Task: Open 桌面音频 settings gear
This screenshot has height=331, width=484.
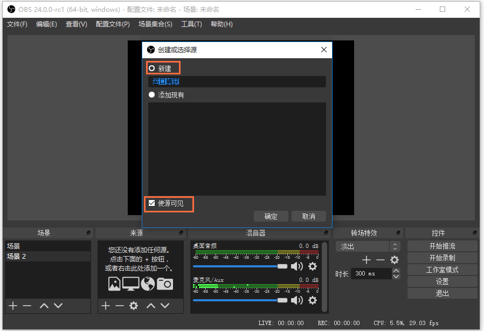Action: pyautogui.click(x=313, y=266)
